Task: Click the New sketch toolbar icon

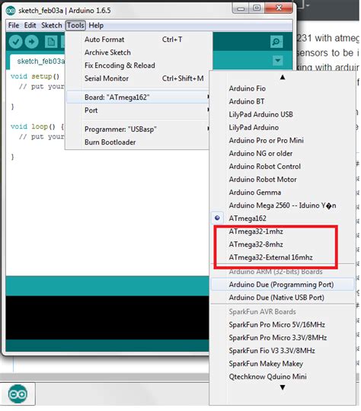Action: [x=51, y=42]
